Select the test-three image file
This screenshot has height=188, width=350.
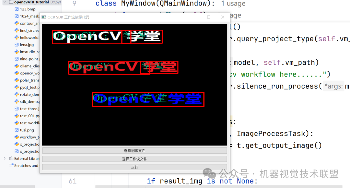tap(29, 109)
